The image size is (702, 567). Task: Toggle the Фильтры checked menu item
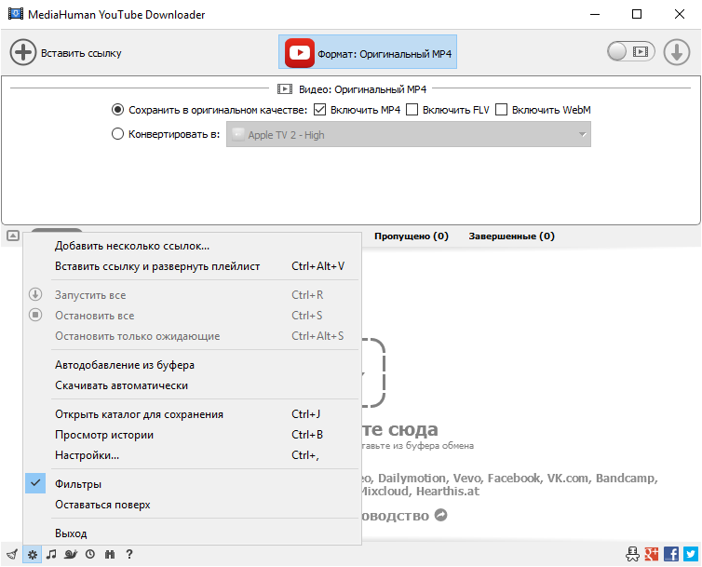[x=192, y=484]
